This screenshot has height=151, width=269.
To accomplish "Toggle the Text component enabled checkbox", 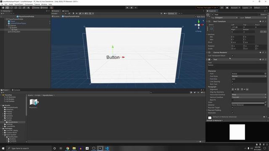I will click(x=212, y=60).
